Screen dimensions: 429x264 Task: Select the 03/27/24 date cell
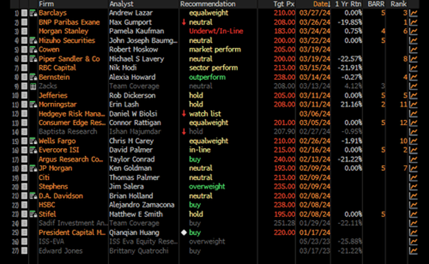point(315,13)
